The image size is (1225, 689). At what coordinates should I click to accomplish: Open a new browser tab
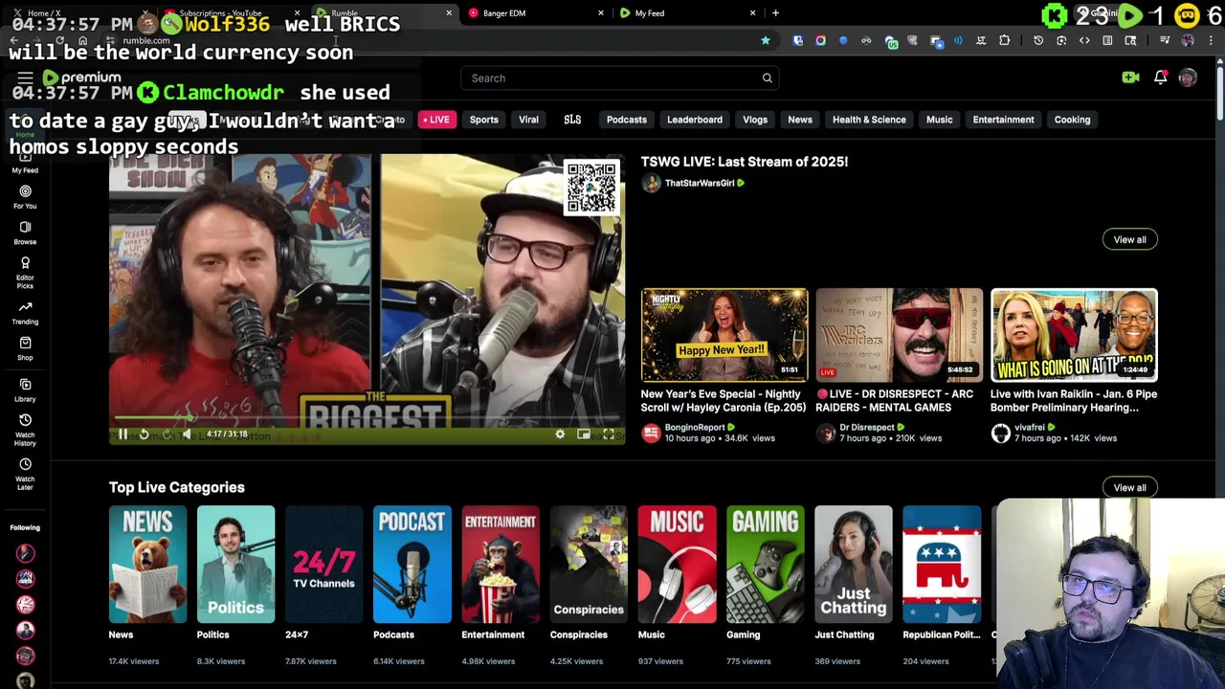(775, 13)
